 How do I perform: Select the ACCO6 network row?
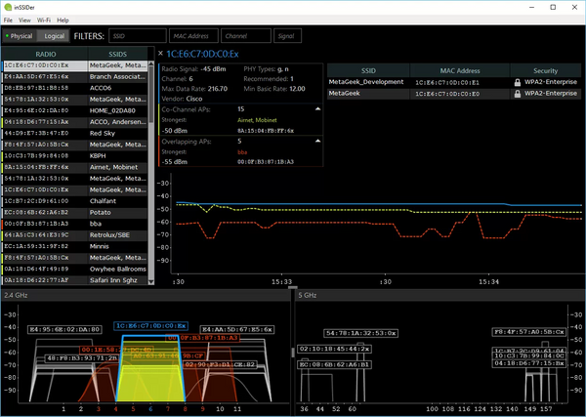[75, 88]
